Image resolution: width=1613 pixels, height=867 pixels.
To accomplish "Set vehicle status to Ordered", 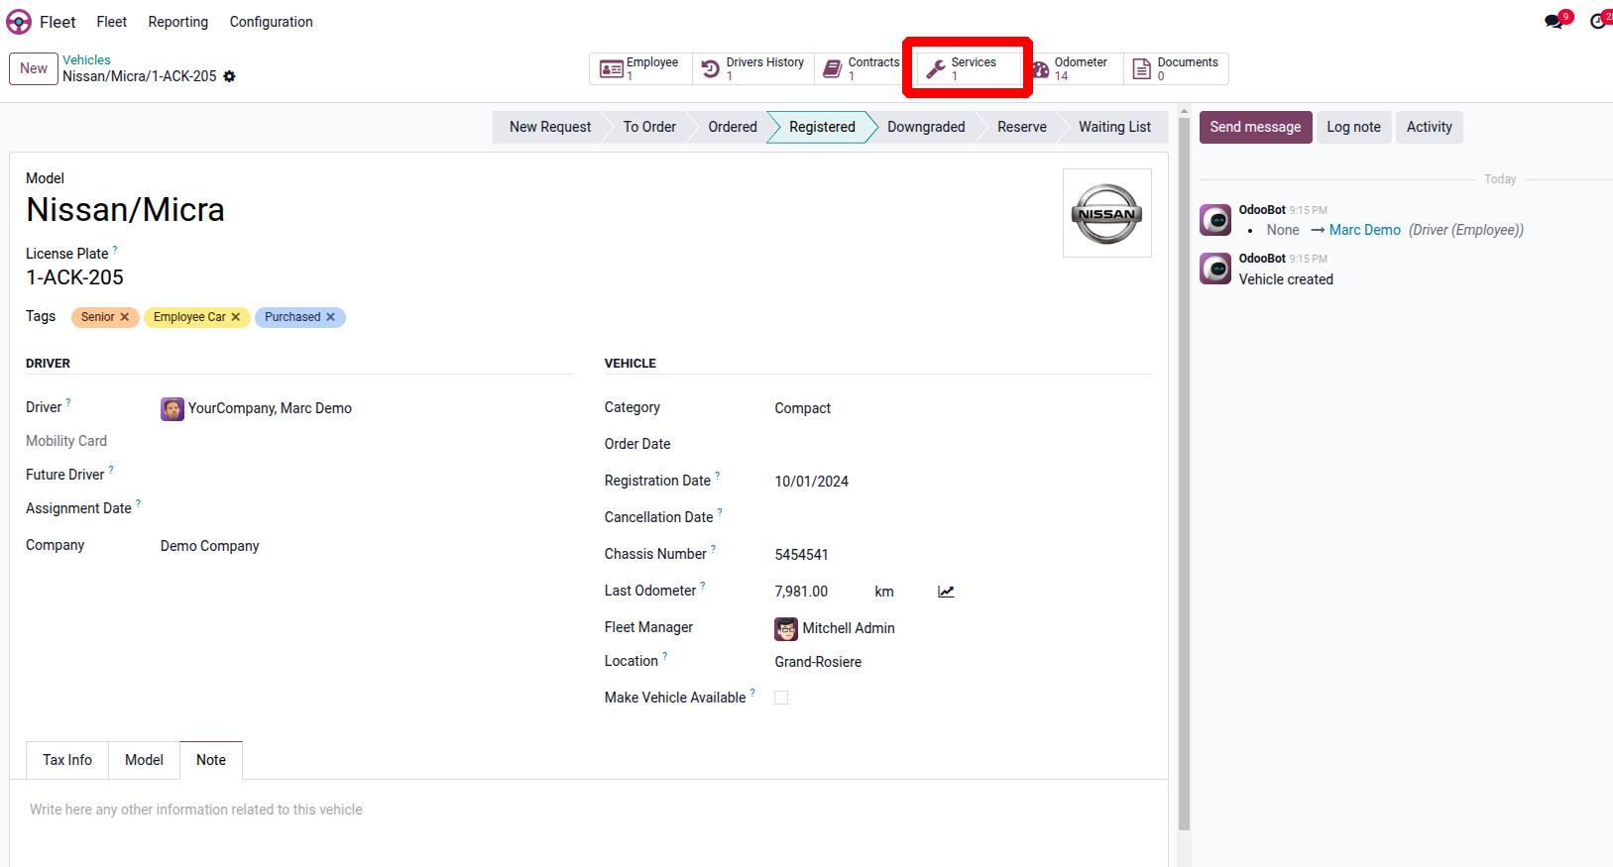I will pyautogui.click(x=733, y=127).
